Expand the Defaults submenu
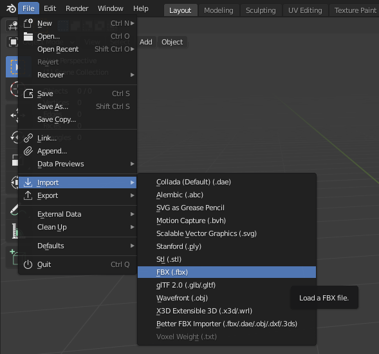Viewport: 379px width, 354px height. click(78, 246)
